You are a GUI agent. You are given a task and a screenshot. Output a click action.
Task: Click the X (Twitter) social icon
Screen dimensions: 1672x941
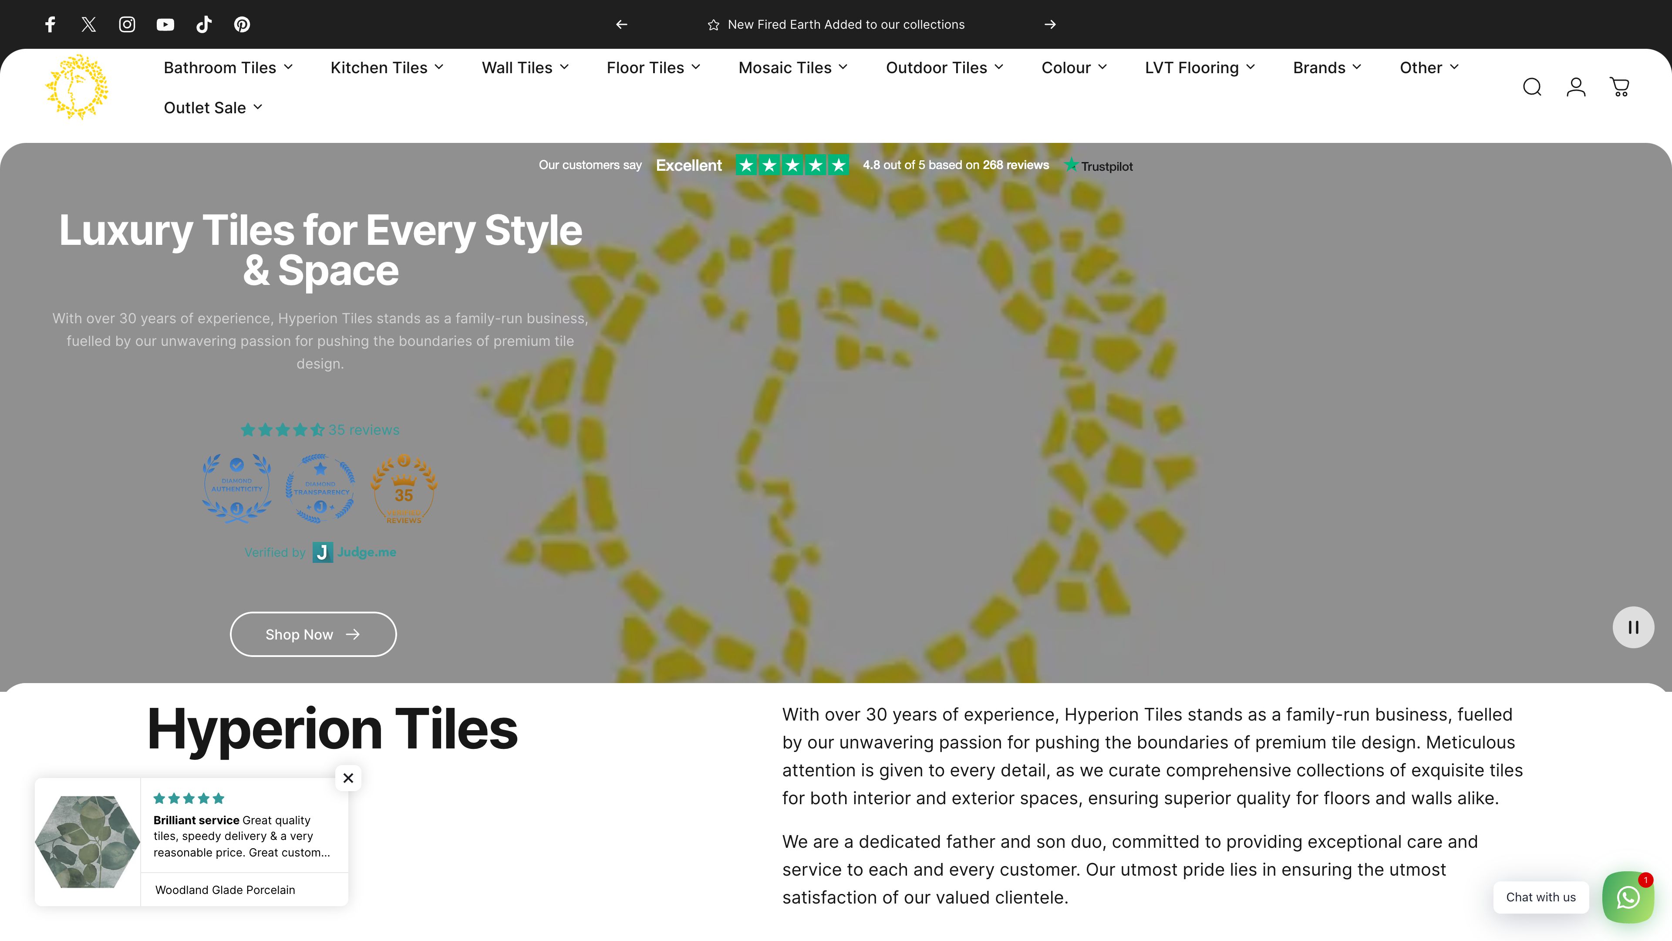(x=88, y=24)
